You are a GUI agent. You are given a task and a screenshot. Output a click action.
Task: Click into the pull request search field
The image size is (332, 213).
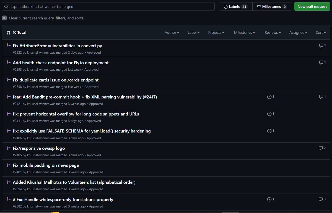tap(108, 7)
